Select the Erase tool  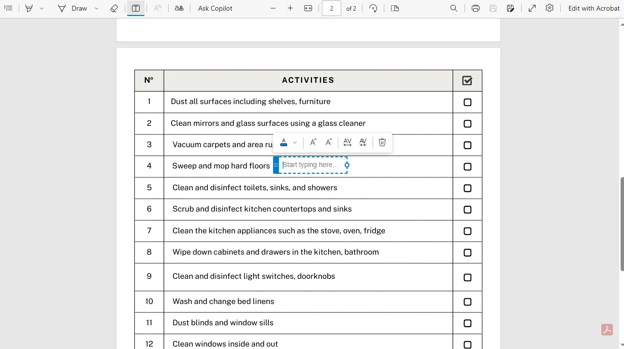coord(114,8)
